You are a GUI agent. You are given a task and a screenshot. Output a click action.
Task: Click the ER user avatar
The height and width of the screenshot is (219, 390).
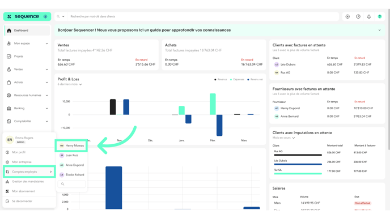click(x=10, y=140)
